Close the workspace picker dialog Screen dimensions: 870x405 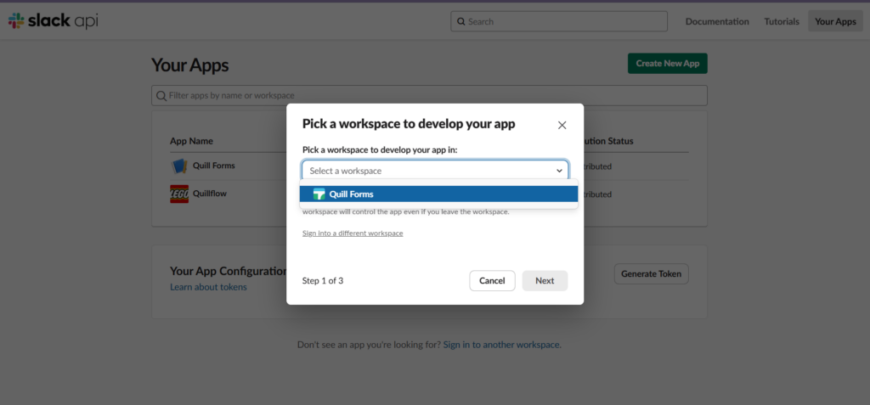pyautogui.click(x=562, y=126)
